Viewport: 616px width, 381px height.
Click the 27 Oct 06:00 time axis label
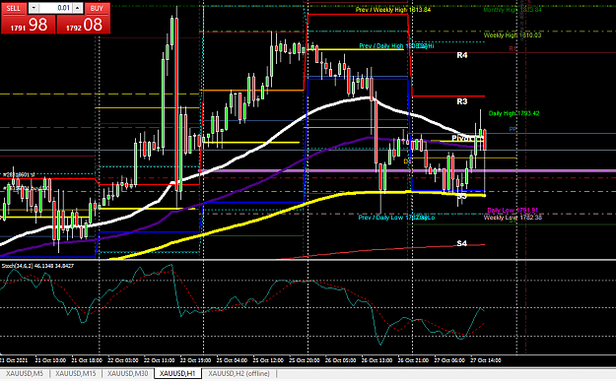449,360
